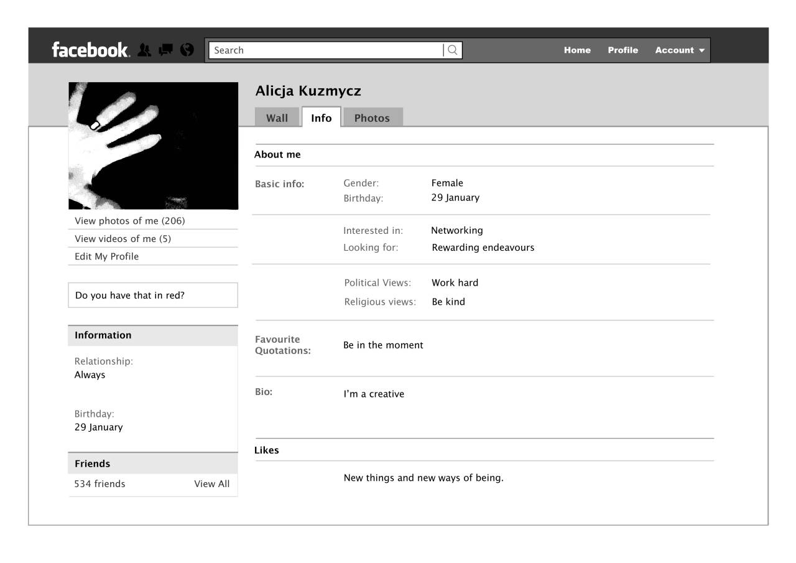Viewport: 796px width, 563px height.
Task: Open the Photos tab
Action: [x=373, y=118]
